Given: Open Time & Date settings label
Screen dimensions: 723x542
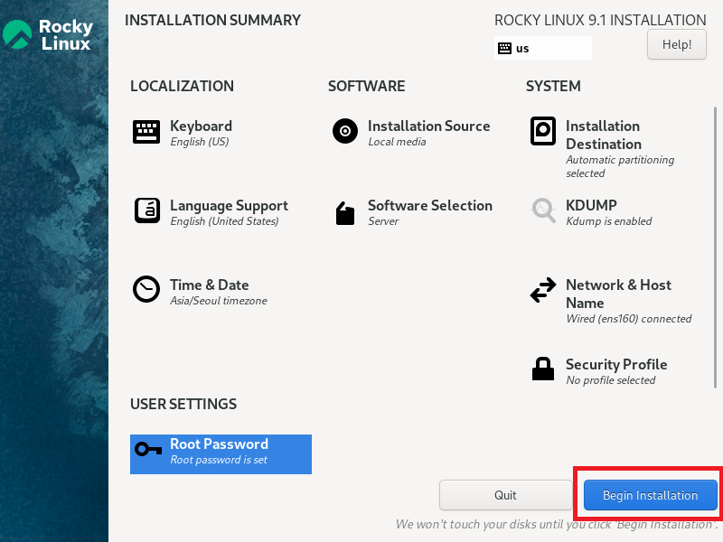Looking at the screenshot, I should (210, 285).
